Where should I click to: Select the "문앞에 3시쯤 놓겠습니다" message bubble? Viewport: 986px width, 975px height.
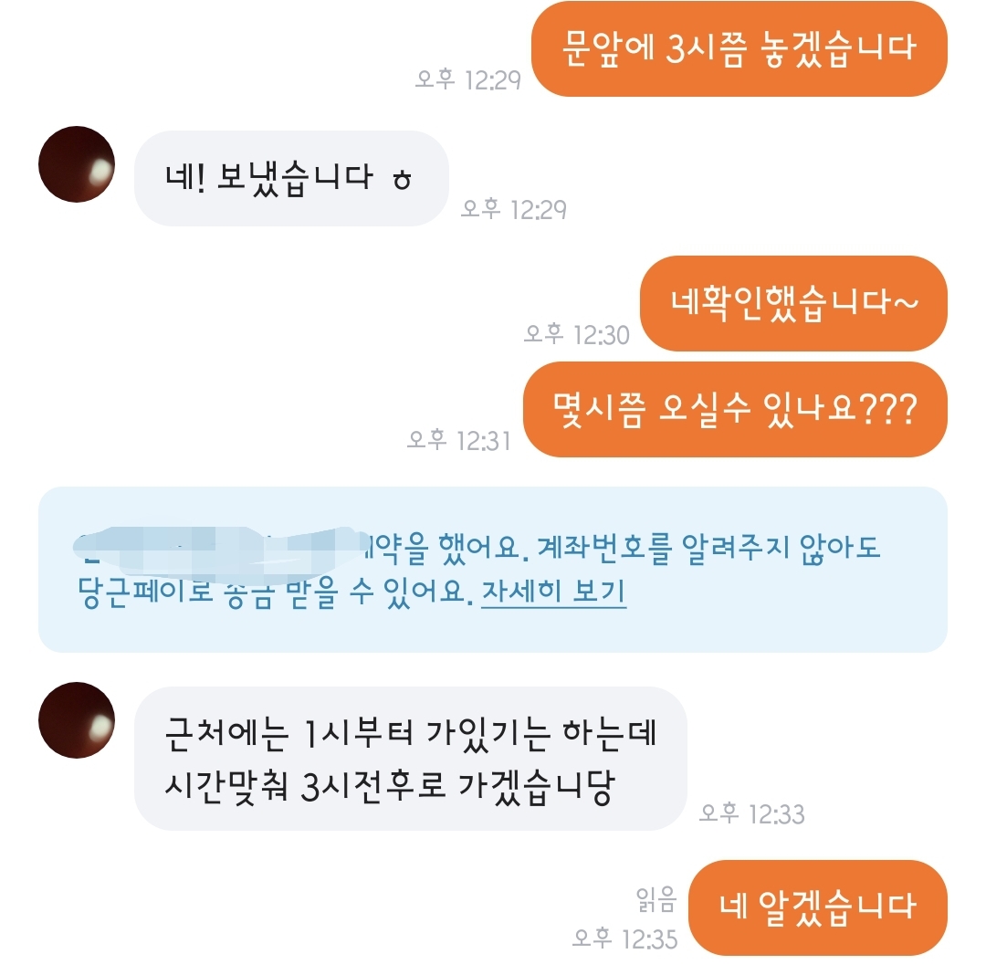click(739, 49)
